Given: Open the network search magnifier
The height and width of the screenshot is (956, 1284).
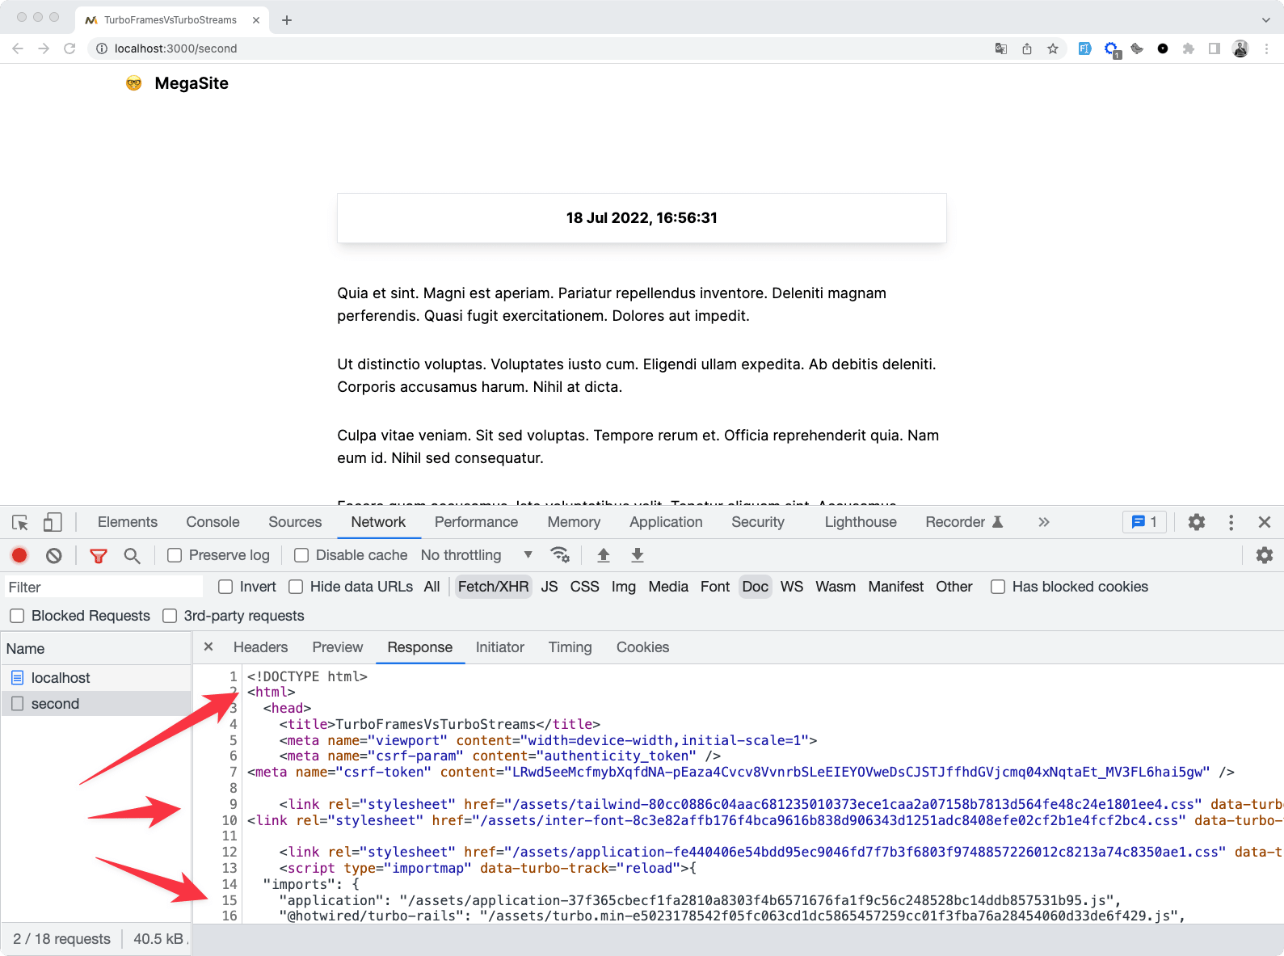Looking at the screenshot, I should coord(132,555).
